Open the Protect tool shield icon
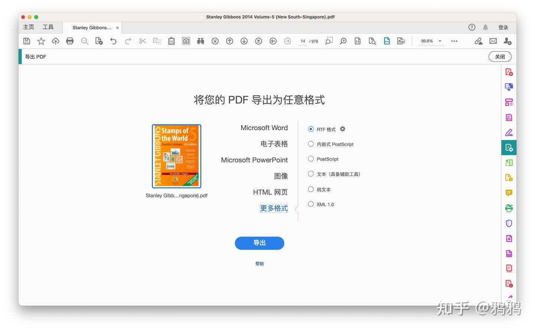This screenshot has width=535, height=330. pos(509,223)
